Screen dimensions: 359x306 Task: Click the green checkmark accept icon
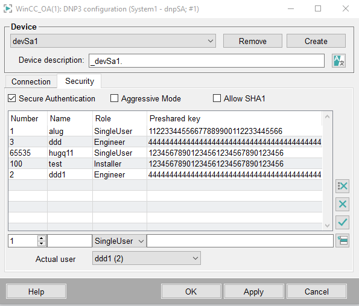click(342, 222)
